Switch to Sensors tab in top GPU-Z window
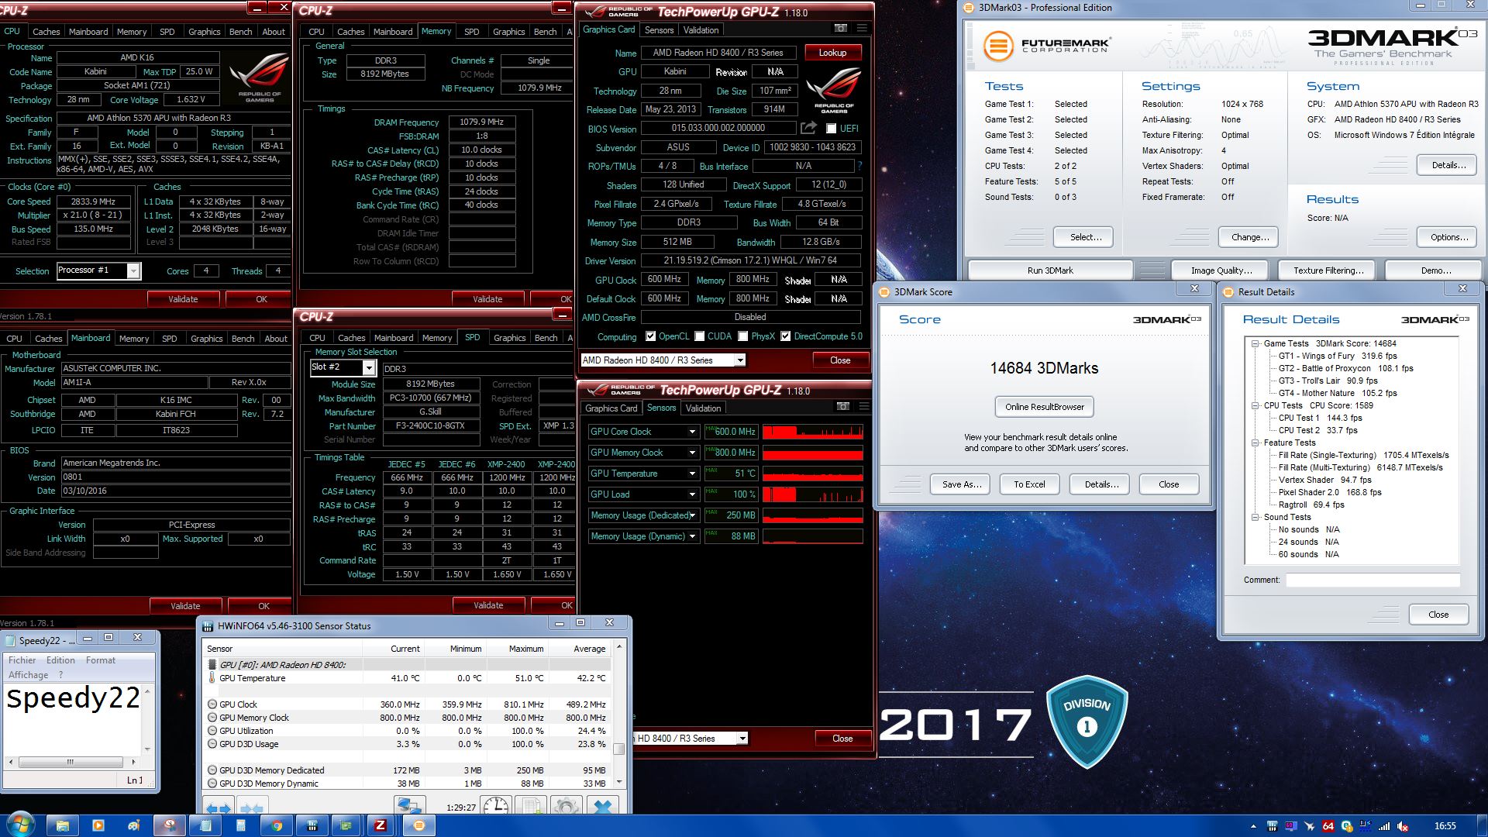 pyautogui.click(x=659, y=30)
